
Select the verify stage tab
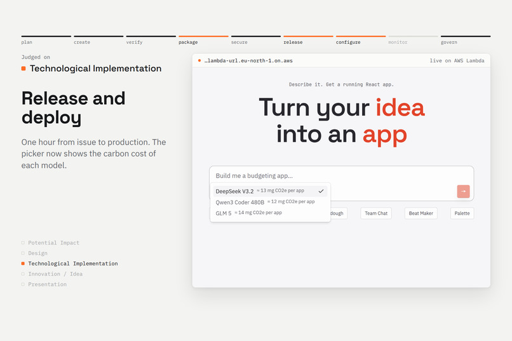pyautogui.click(x=151, y=40)
